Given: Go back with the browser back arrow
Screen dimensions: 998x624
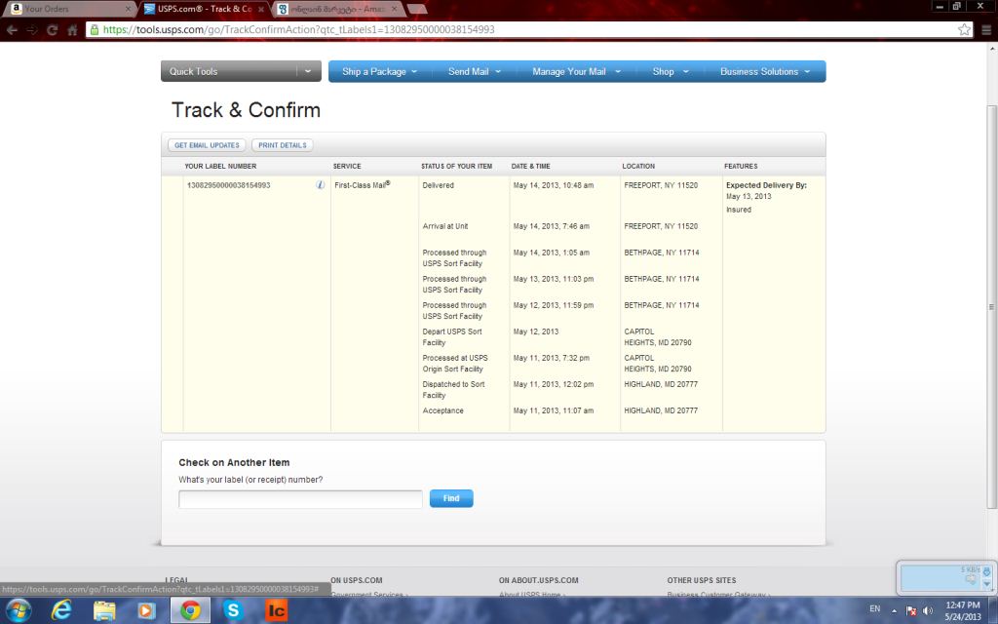Looking at the screenshot, I should [x=12, y=30].
